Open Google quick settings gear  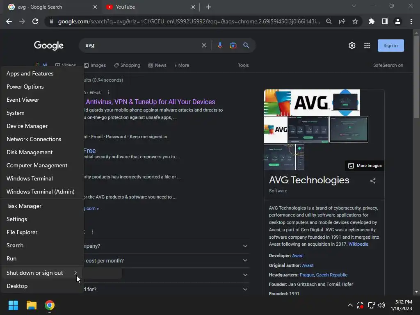coord(352,46)
